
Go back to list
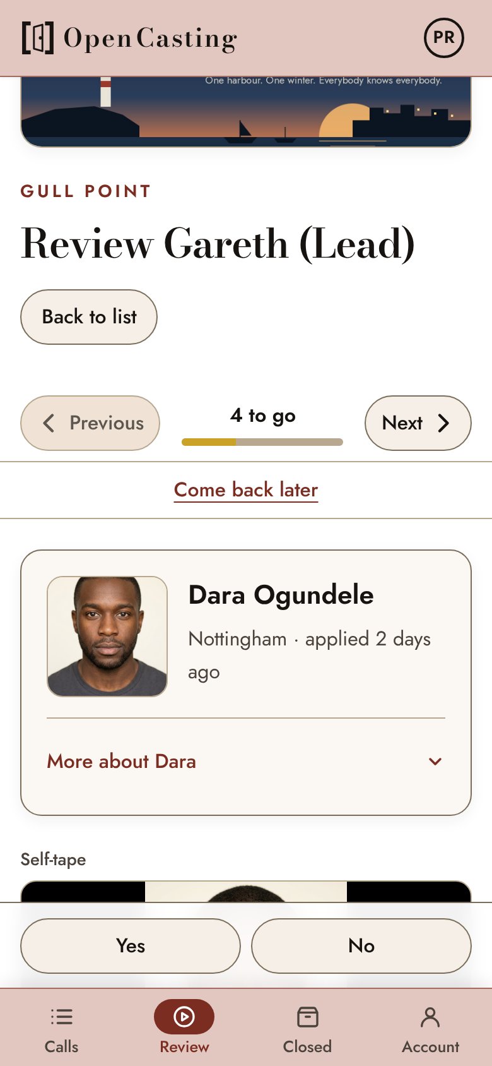[x=89, y=317]
